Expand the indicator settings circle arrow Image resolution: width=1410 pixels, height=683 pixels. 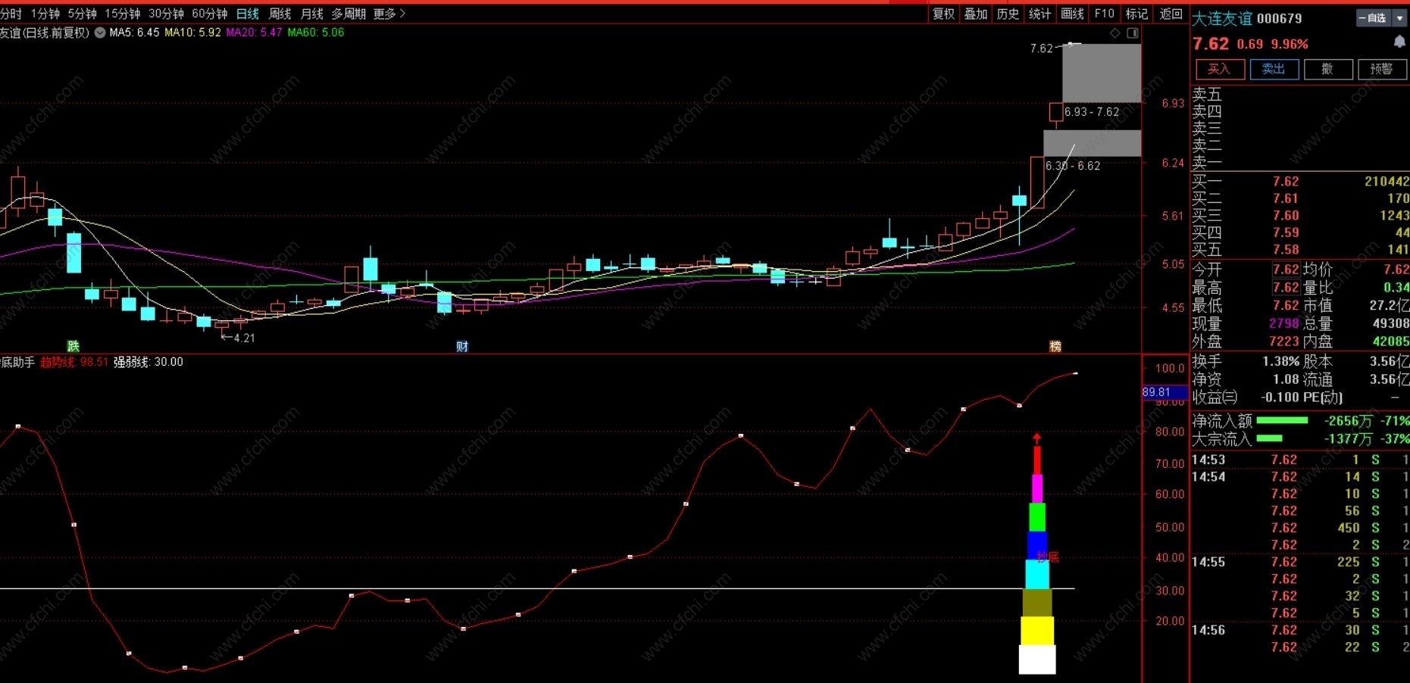click(x=100, y=33)
